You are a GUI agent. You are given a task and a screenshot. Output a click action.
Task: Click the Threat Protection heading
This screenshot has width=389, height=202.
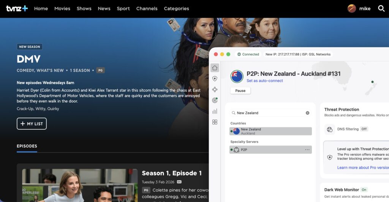[x=342, y=109]
